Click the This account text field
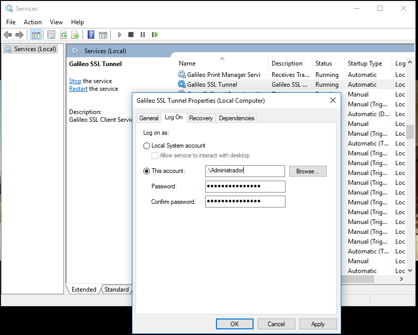Viewport: 418px width, 335px height. (245, 171)
